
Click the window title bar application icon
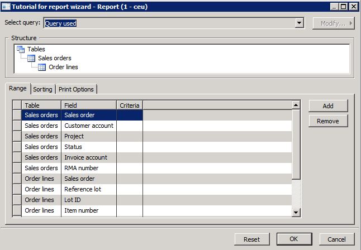(x=6, y=7)
